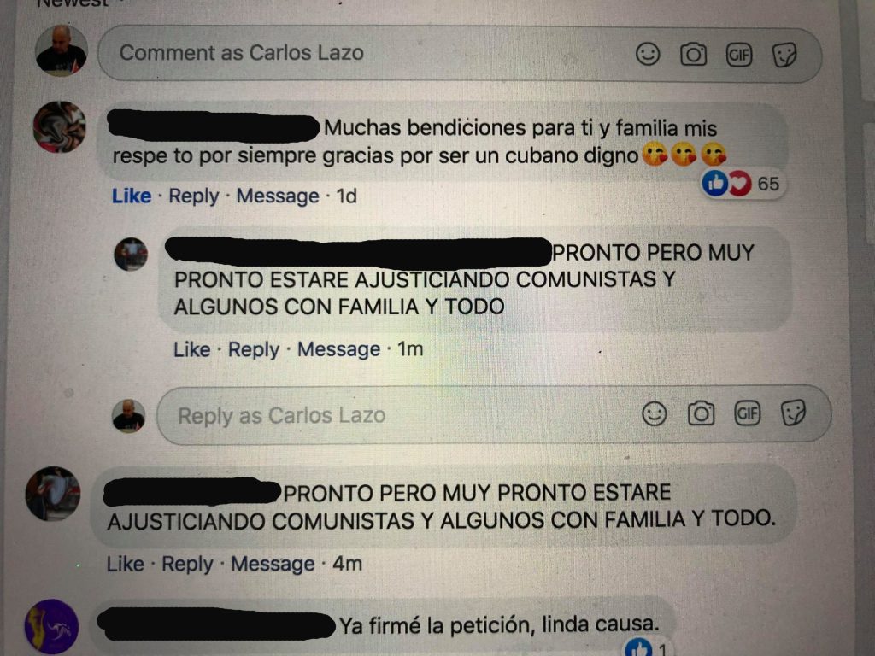Open sticker picker in reply box

(793, 413)
